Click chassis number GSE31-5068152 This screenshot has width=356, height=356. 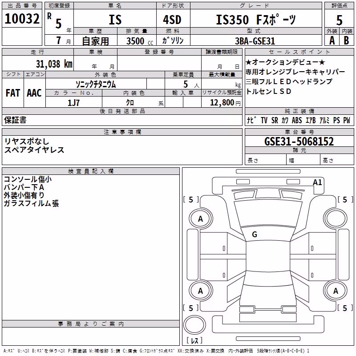coord(299,142)
